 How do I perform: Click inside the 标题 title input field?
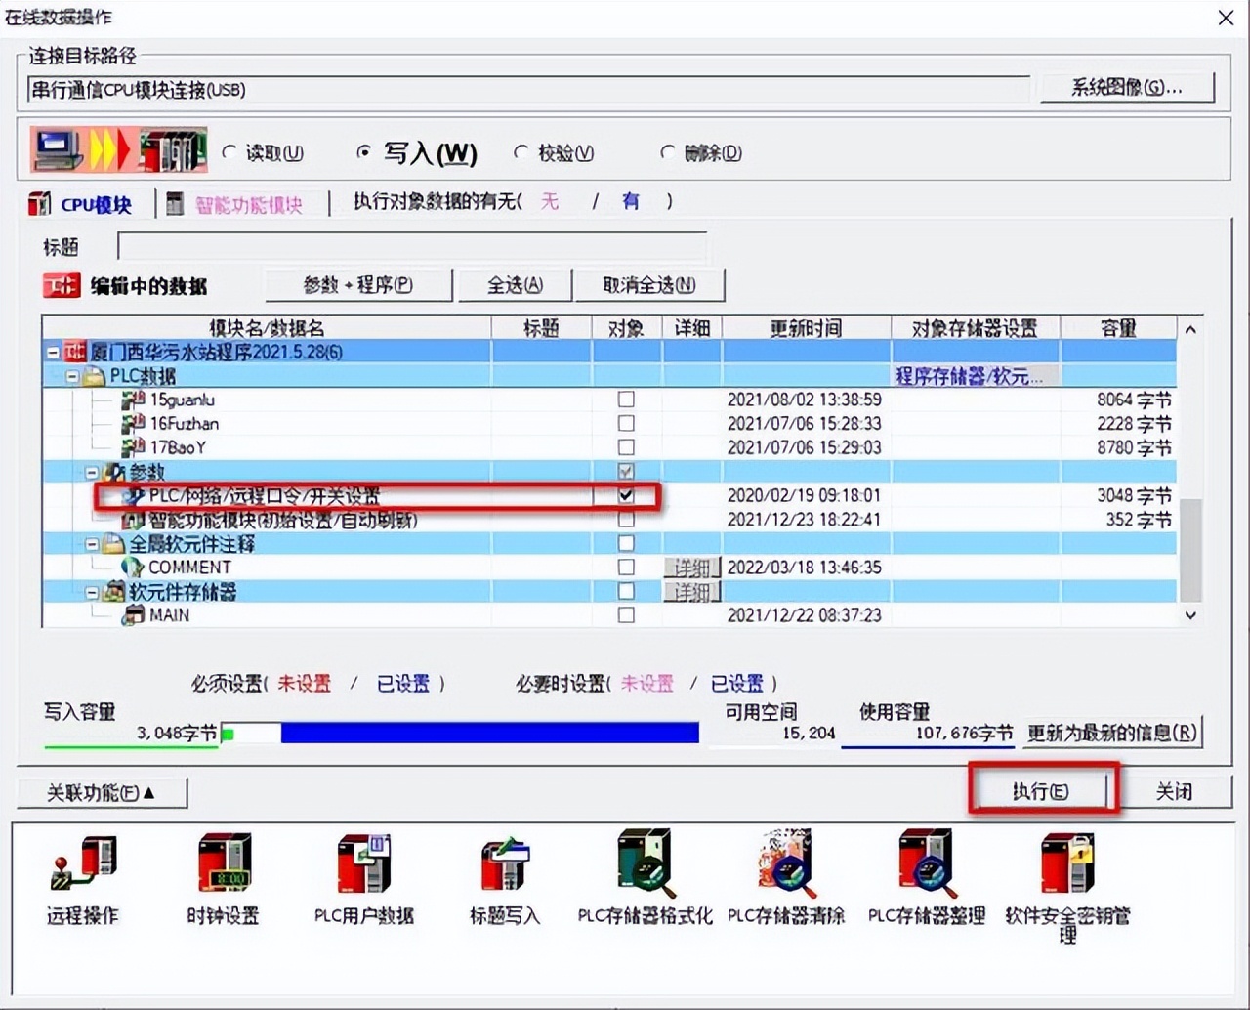410,247
